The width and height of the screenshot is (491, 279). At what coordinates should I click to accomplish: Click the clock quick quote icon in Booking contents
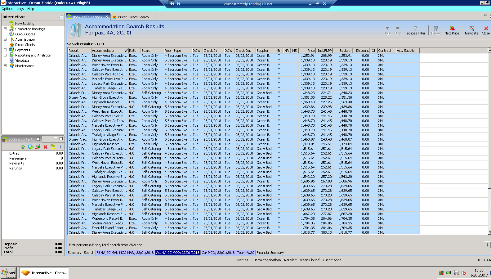pos(30,147)
